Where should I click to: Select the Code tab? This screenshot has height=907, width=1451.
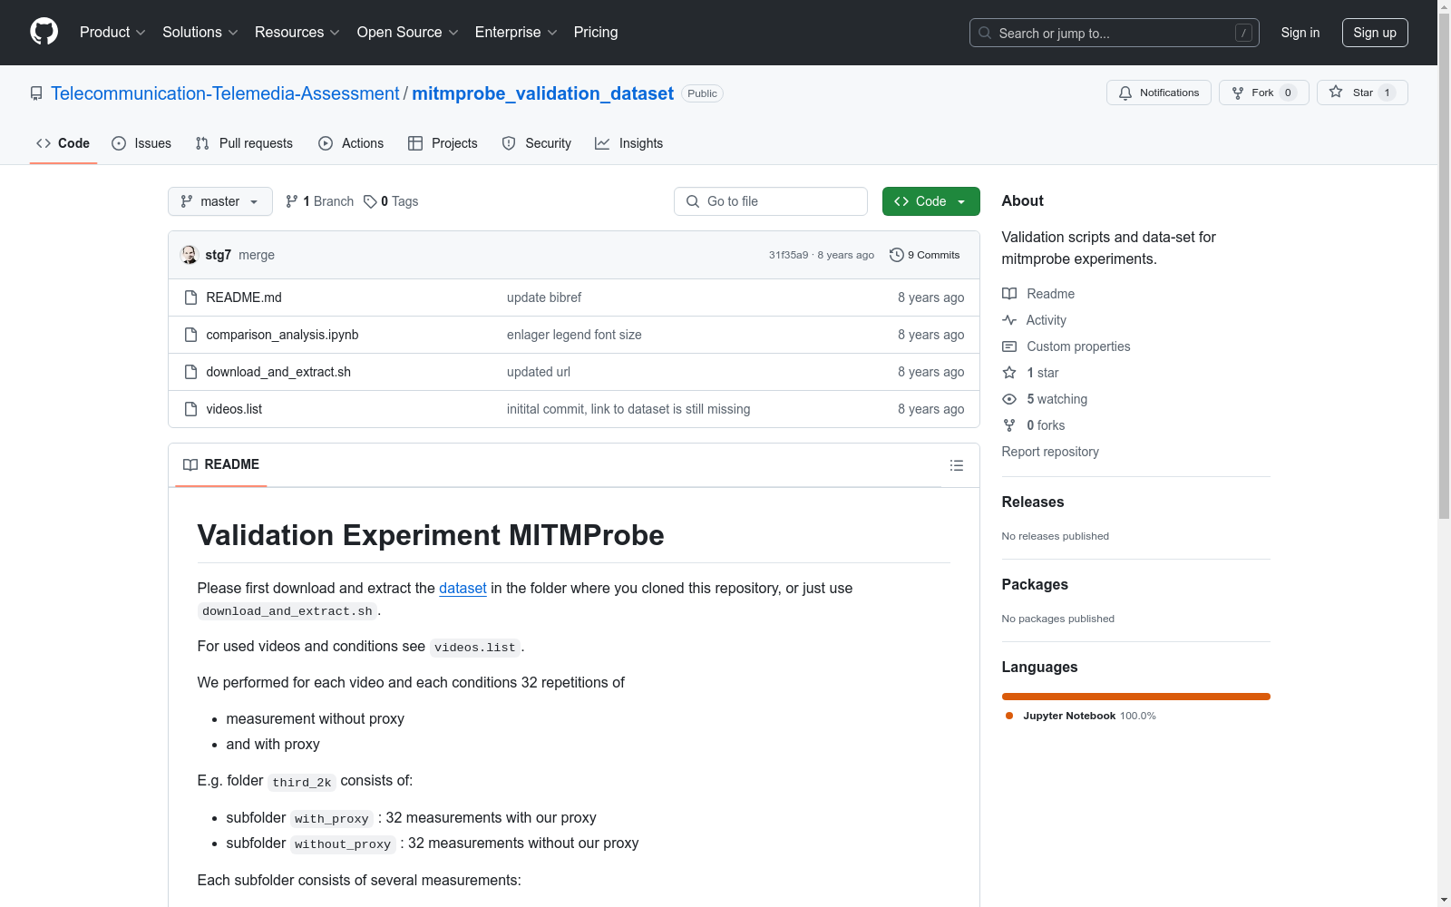(x=63, y=143)
